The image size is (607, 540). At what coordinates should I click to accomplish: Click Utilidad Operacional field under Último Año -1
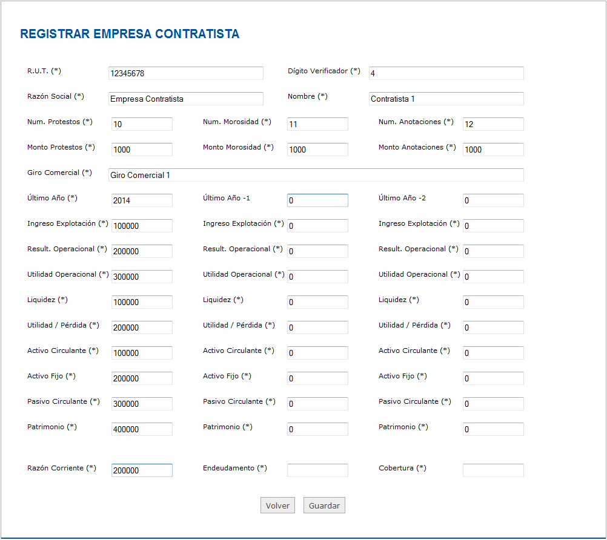317,277
